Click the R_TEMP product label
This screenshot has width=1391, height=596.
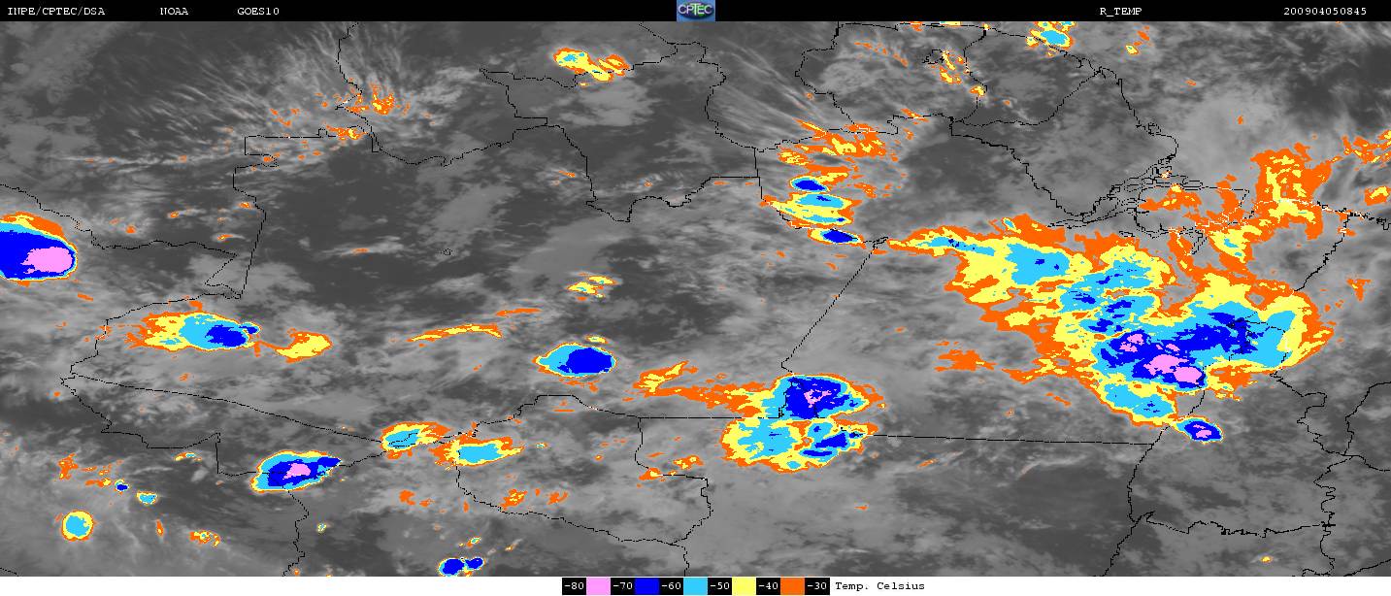(x=1120, y=12)
